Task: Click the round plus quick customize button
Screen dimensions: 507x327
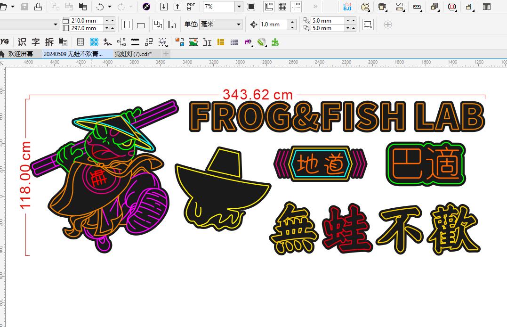Action: (x=388, y=25)
